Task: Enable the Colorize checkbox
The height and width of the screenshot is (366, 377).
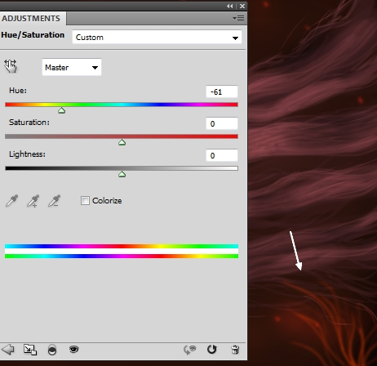Action: 85,201
